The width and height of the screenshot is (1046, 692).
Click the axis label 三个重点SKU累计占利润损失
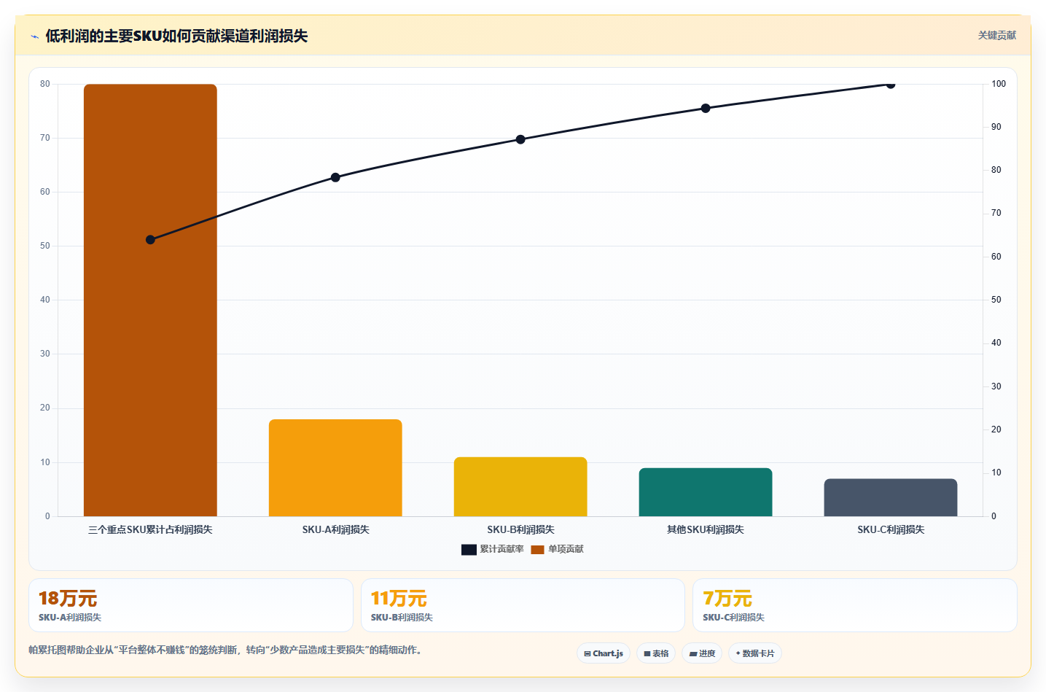pos(150,529)
